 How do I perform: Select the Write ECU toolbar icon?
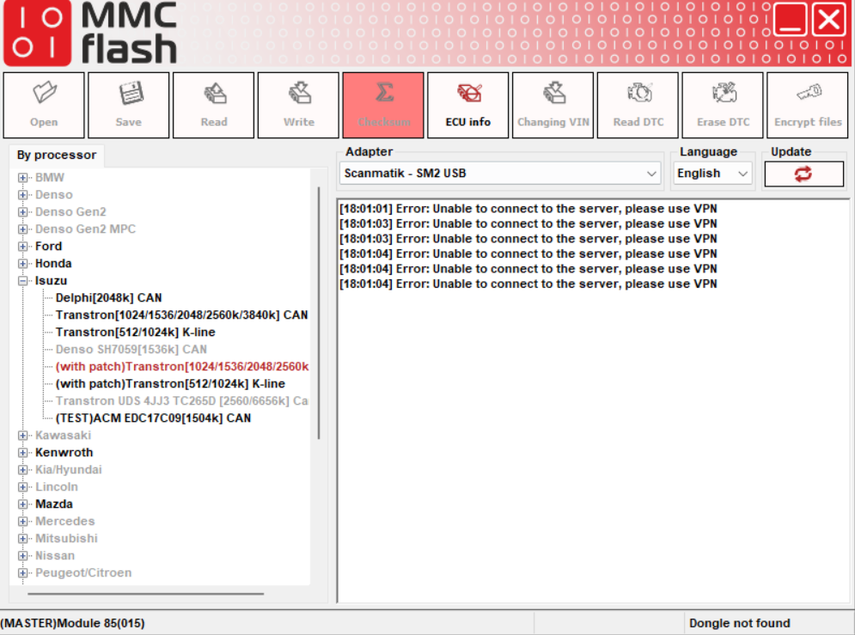pyautogui.click(x=298, y=105)
